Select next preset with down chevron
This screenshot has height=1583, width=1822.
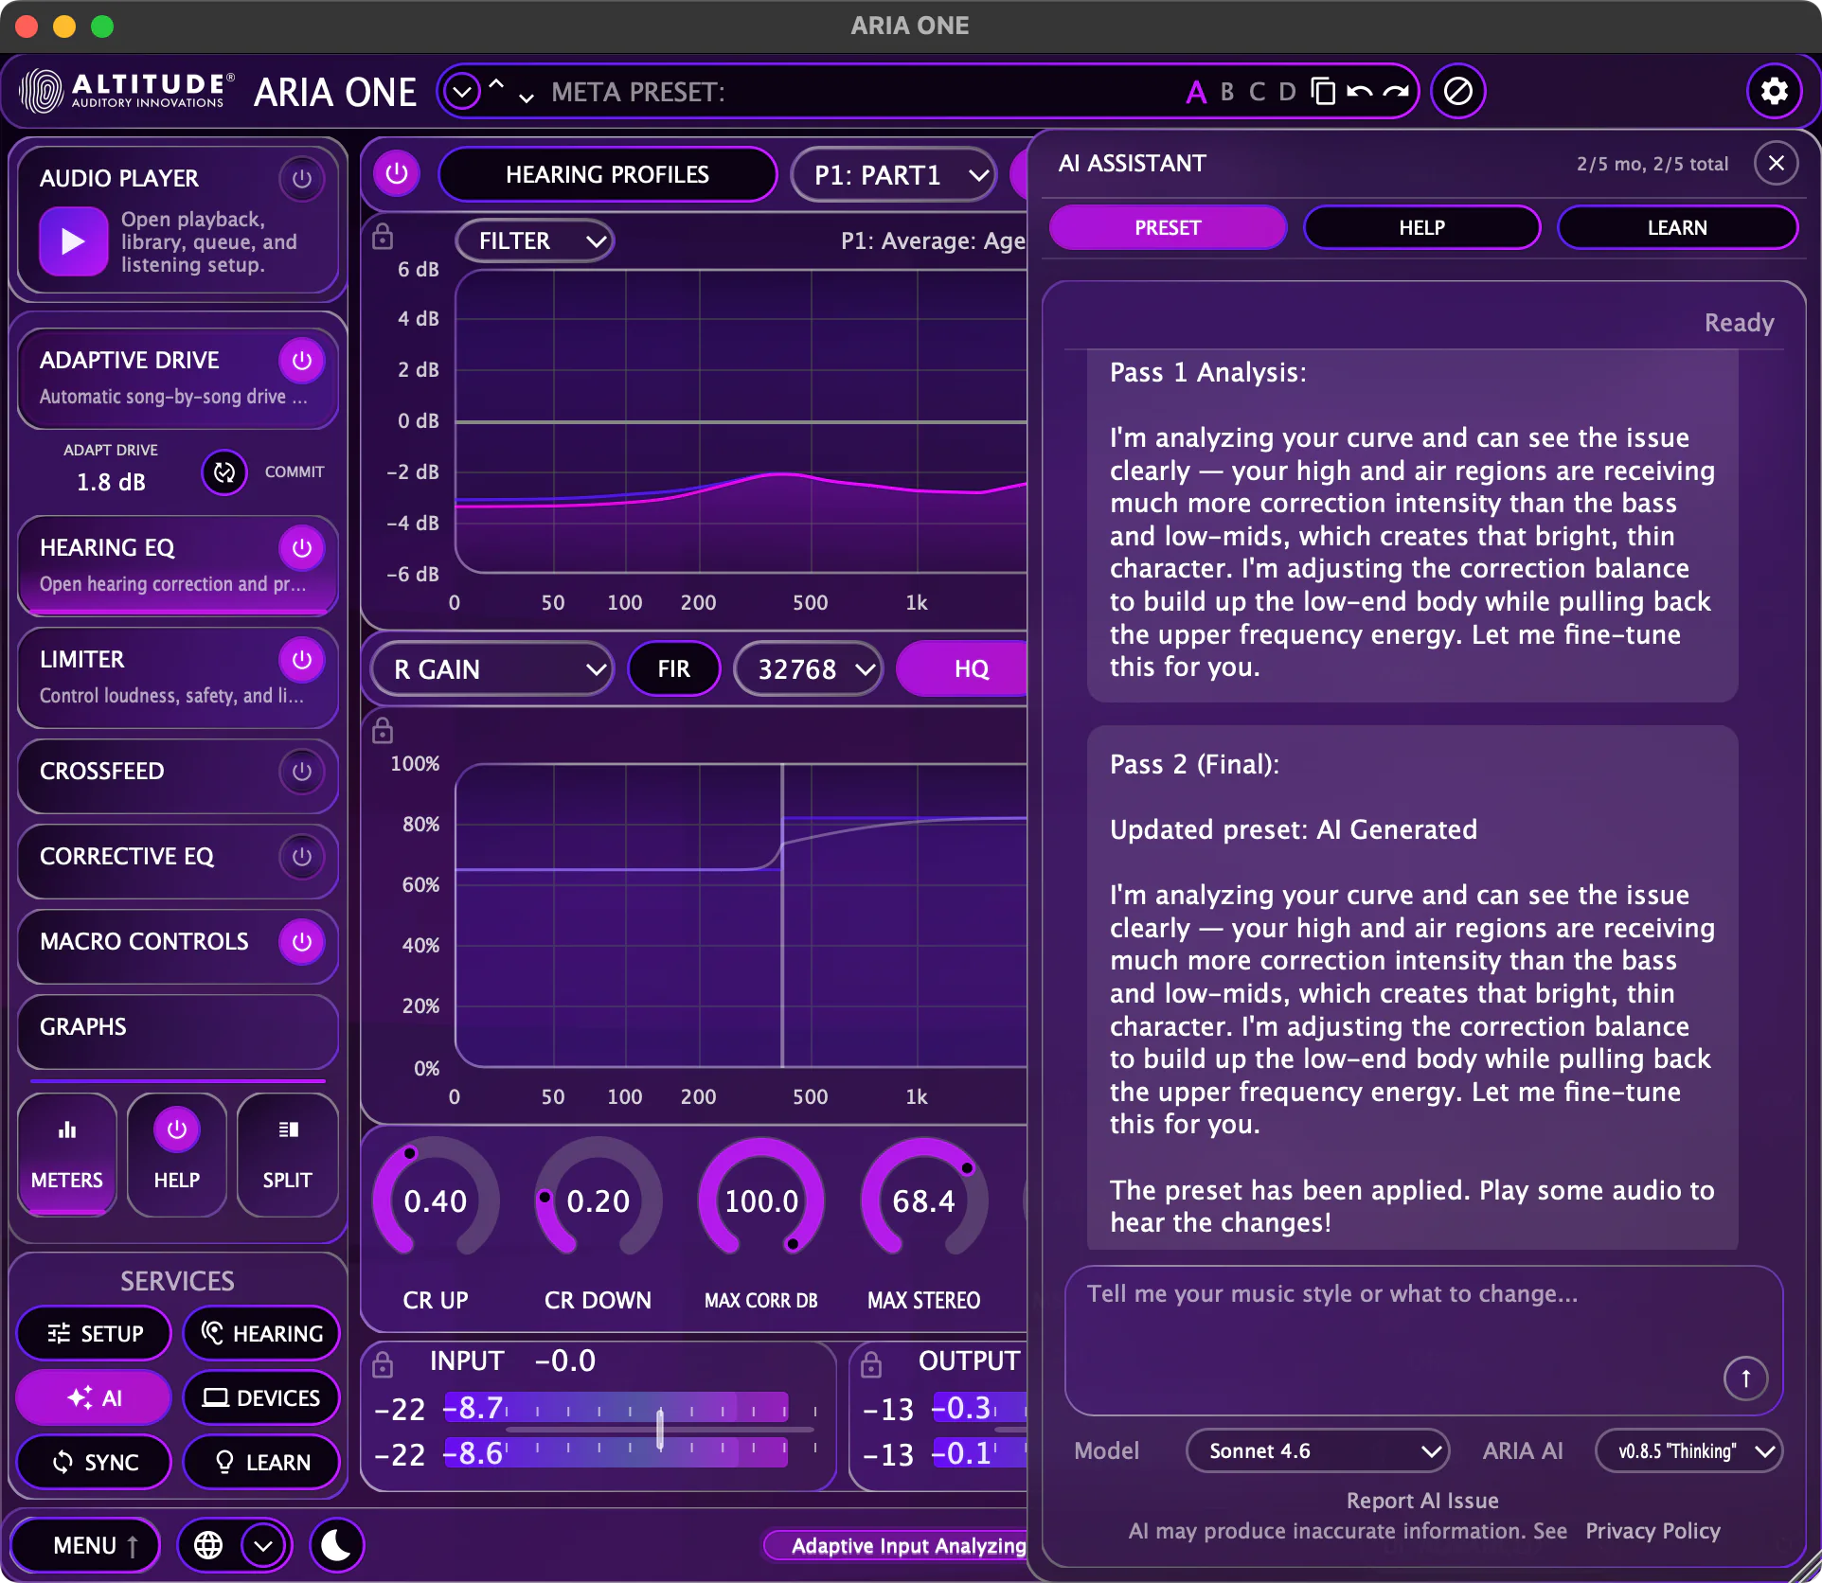pos(527,98)
